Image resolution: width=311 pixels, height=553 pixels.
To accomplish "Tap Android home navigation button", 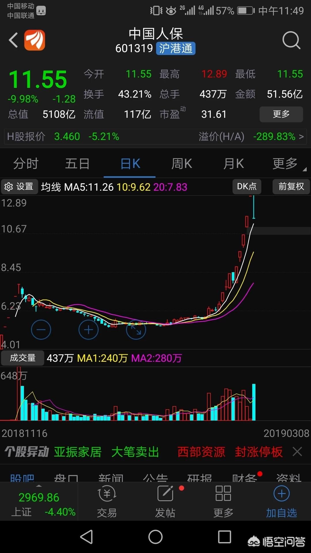I will click(155, 537).
